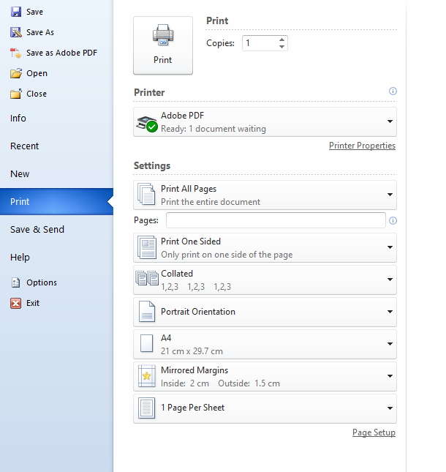Expand the 1 Page Per Sheet dropdown
Image resolution: width=446 pixels, height=472 pixels.
coord(390,408)
